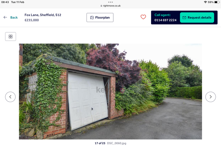Tap the Back link text
The height and width of the screenshot is (165, 221).
pyautogui.click(x=14, y=17)
